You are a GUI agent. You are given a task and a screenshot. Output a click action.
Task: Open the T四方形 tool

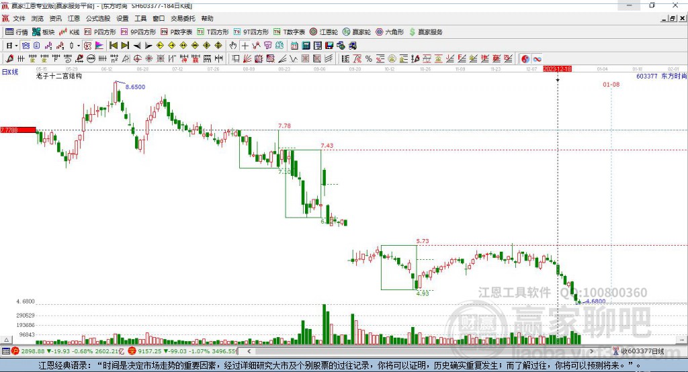(213, 32)
